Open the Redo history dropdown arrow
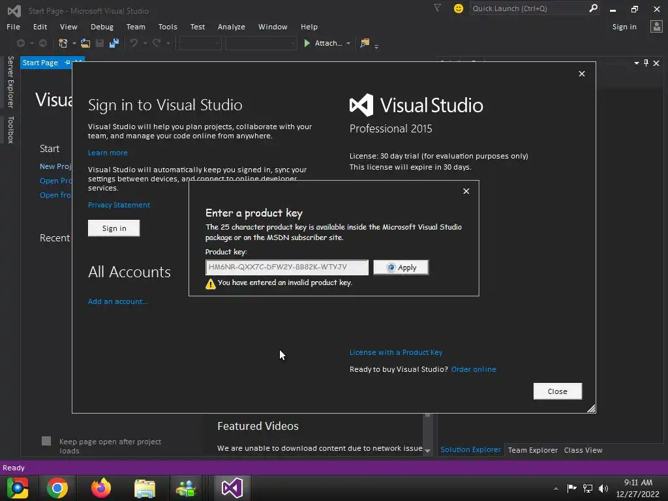The width and height of the screenshot is (668, 501). click(168, 43)
